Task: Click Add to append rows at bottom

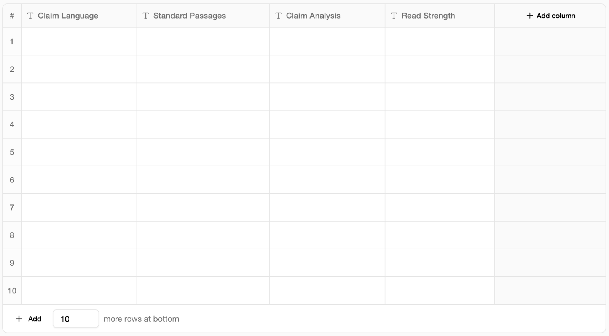Action: pyautogui.click(x=29, y=319)
